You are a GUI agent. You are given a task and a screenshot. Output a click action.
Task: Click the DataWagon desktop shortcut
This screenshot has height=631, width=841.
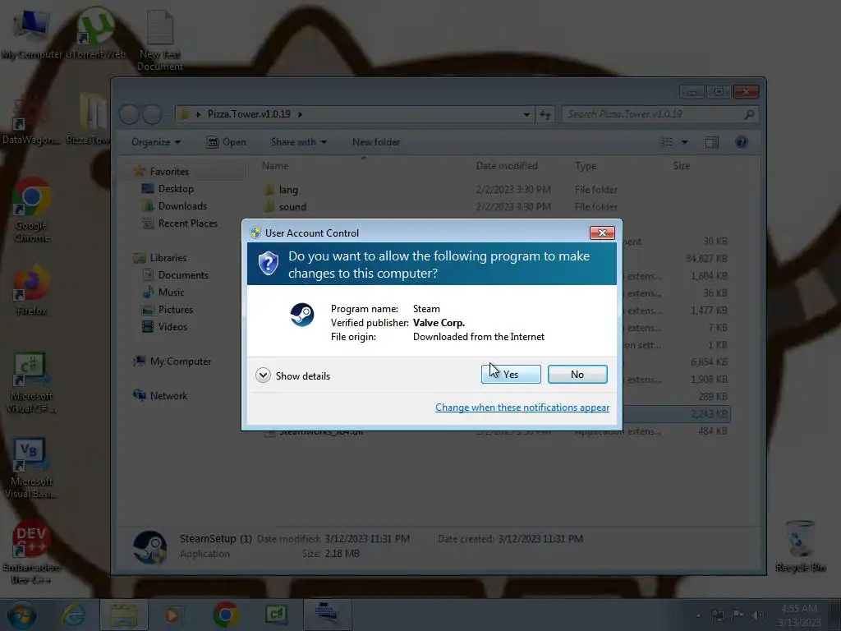pos(31,120)
